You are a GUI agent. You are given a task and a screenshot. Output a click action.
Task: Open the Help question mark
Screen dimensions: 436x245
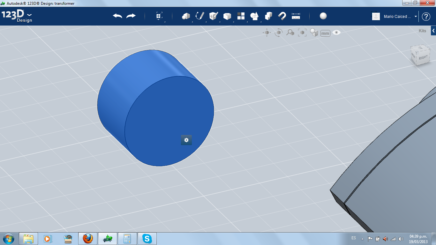[426, 17]
